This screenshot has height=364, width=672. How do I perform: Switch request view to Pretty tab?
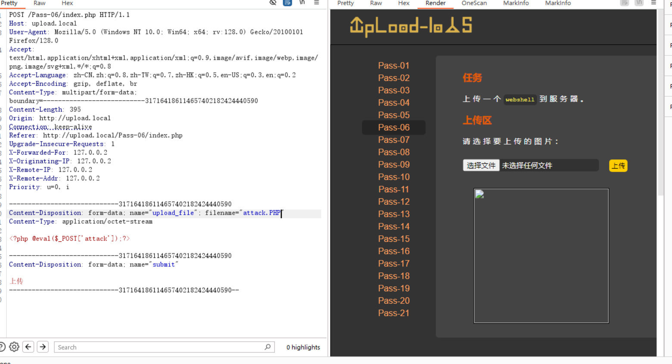tap(9, 3)
